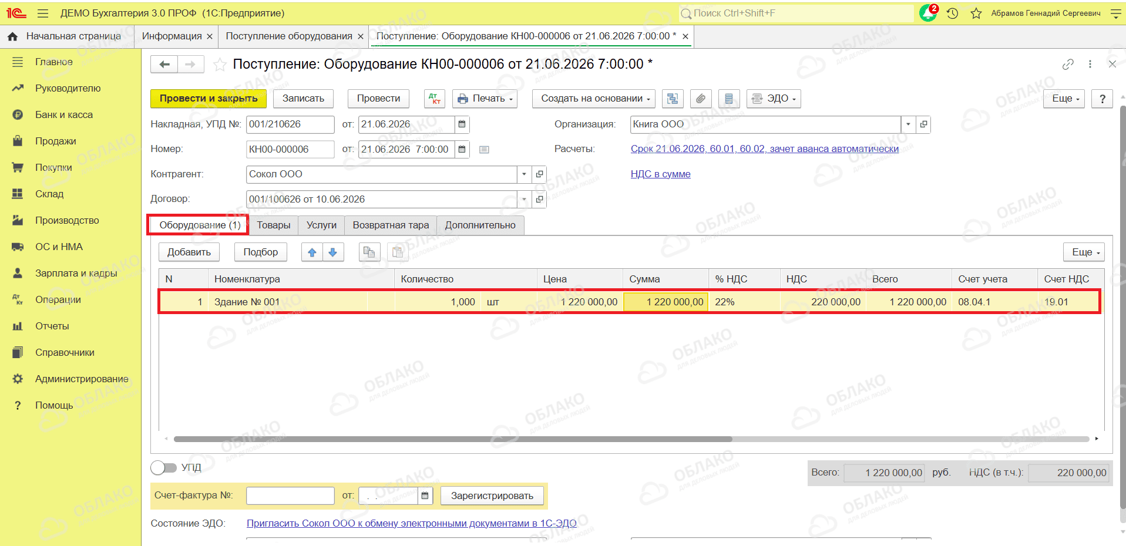Open the top toolbar Еще menu
Screen dimensions: 1126x546
[x=1064, y=99]
